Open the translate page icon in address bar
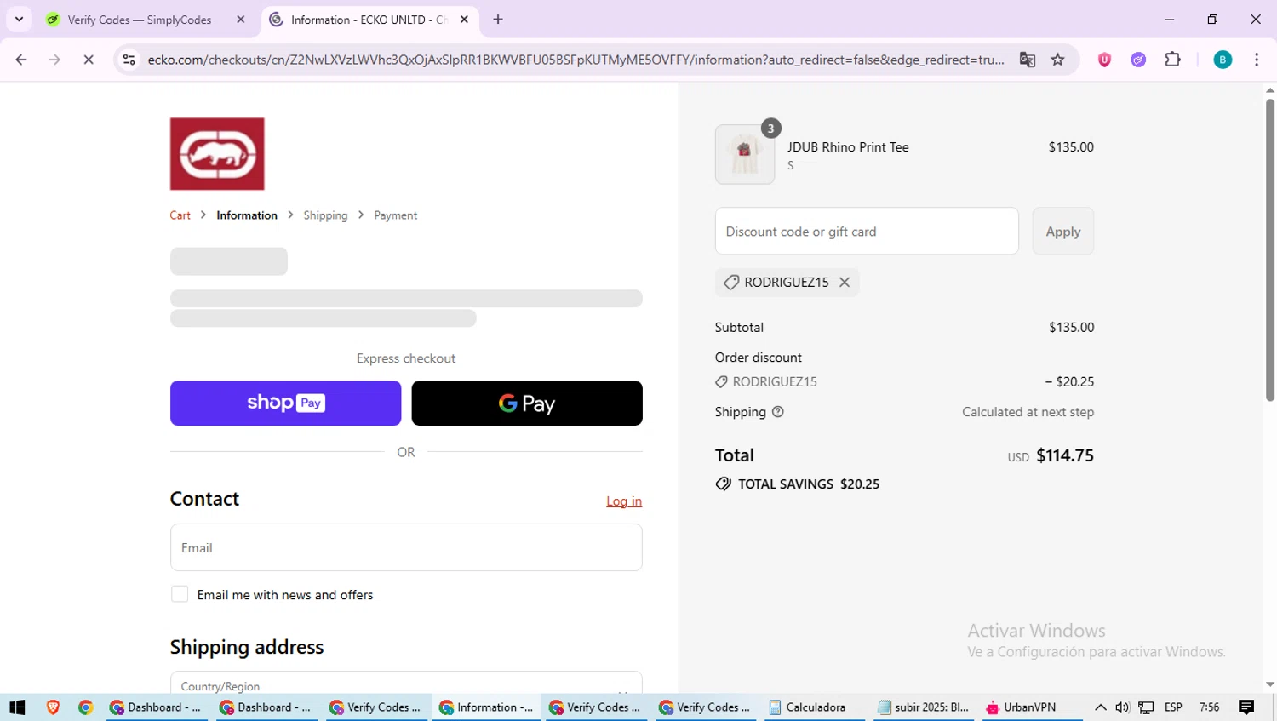This screenshot has width=1277, height=721. coord(1028,60)
